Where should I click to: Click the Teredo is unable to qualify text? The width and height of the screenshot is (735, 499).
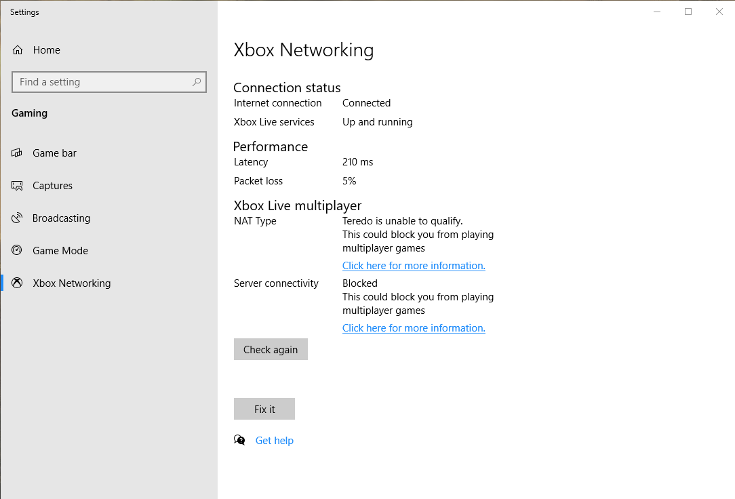[402, 221]
